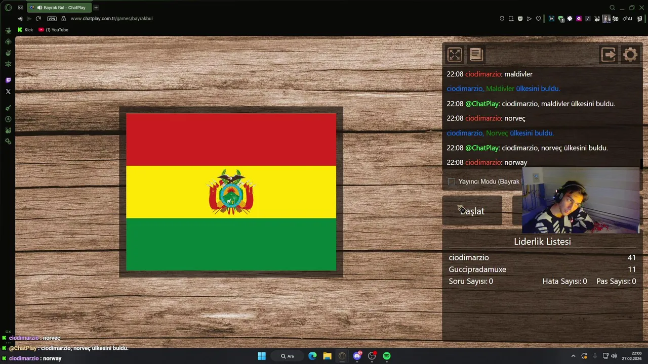This screenshot has width=648, height=364.
Task: Go back in browser history
Action: pos(20,19)
